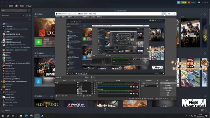Toggle the lock for the 'long' source

click(95, 83)
